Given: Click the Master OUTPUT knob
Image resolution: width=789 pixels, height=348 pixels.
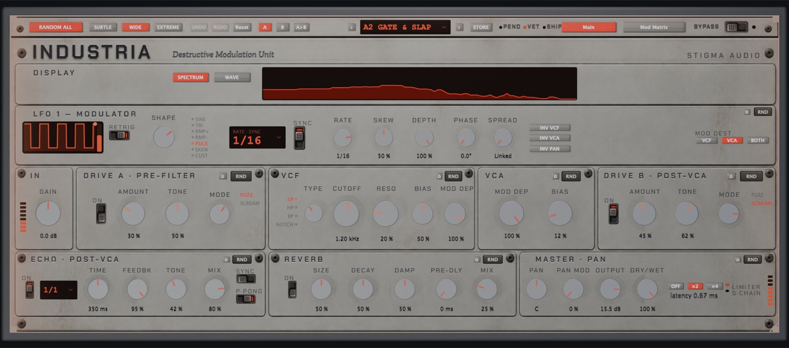Looking at the screenshot, I should pos(610,289).
